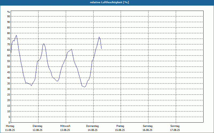Select the 60 y-axis value
The image size is (214, 133).
click(9, 56)
